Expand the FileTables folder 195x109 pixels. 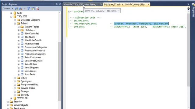coord(19,30)
